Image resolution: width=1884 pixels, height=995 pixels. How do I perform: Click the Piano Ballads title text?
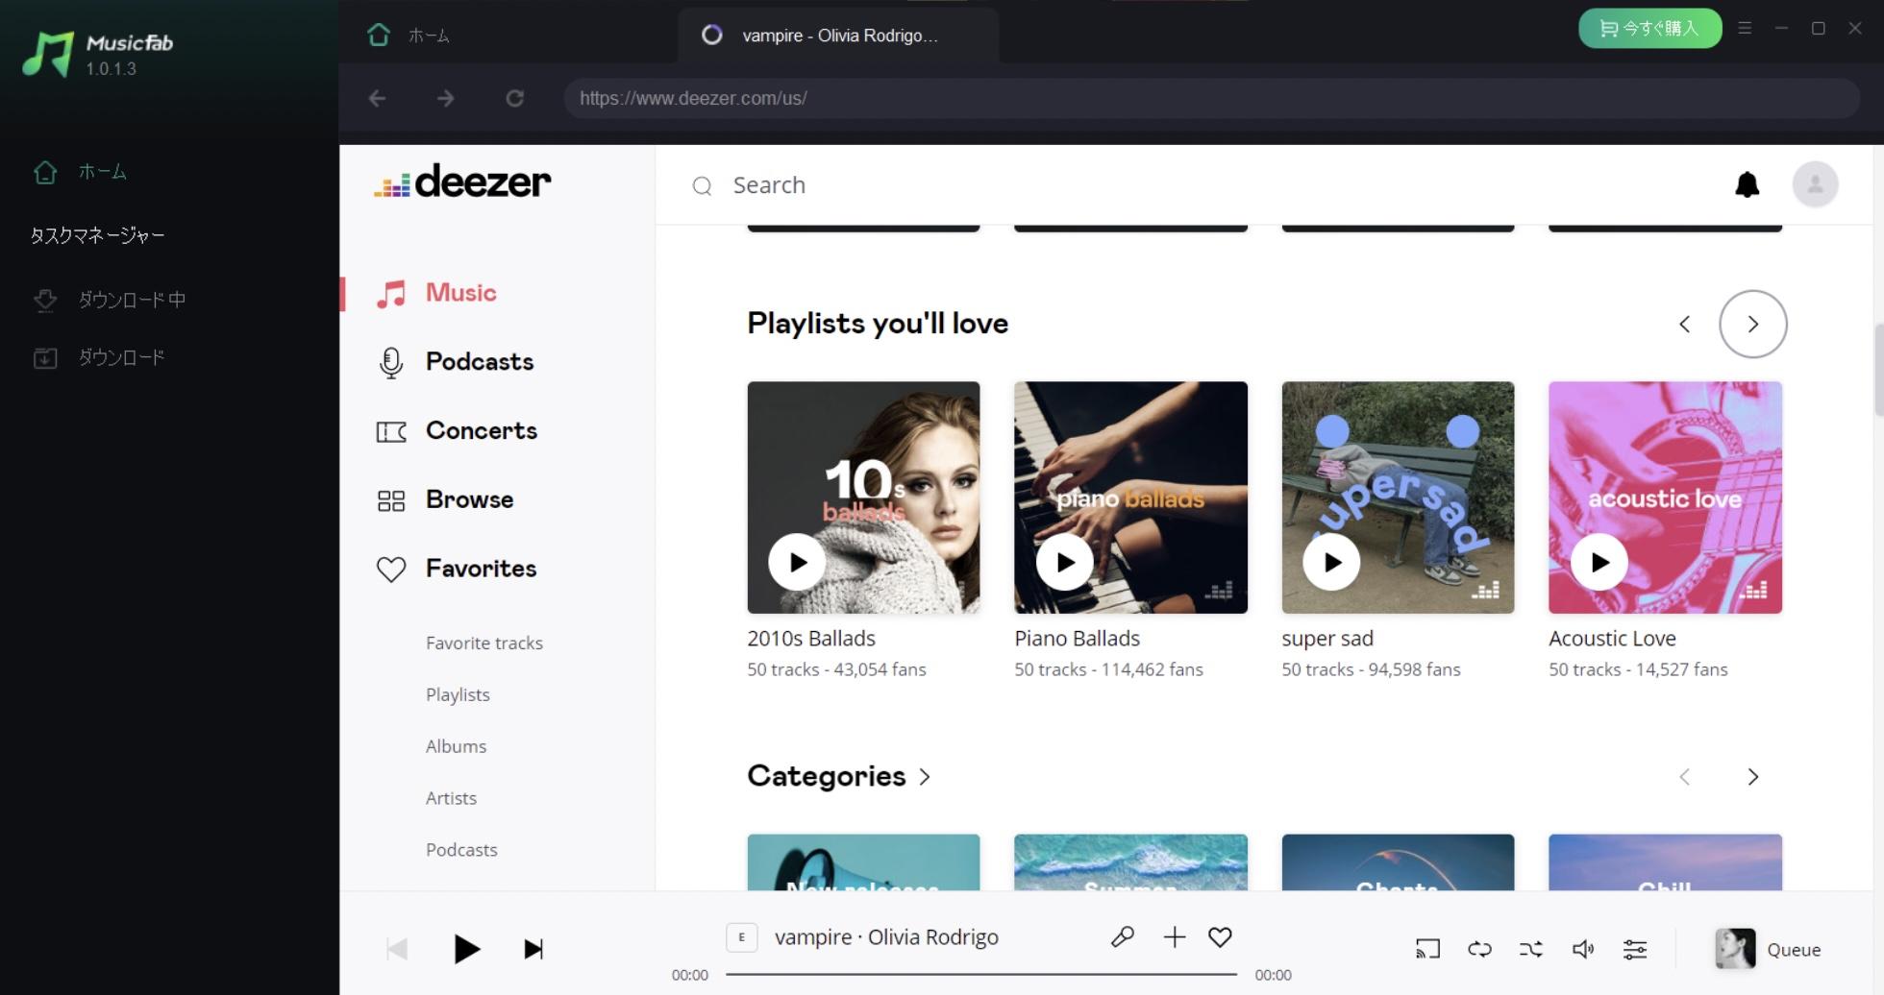click(1077, 639)
